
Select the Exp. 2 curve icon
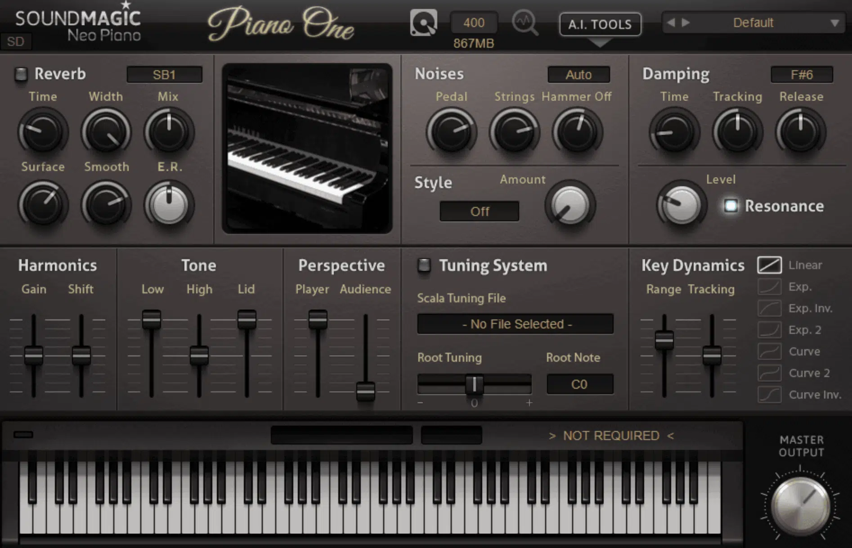pyautogui.click(x=769, y=330)
